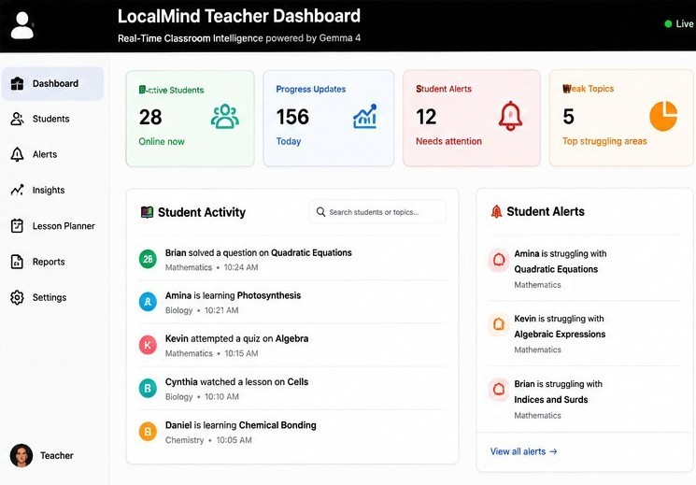Open the Insights sidebar item
Screen dimensions: 696x485
53,190
